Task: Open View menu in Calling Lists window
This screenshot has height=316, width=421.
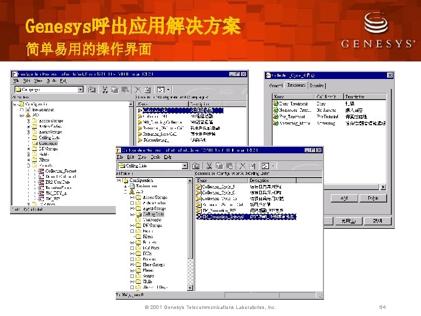Action: pos(142,157)
